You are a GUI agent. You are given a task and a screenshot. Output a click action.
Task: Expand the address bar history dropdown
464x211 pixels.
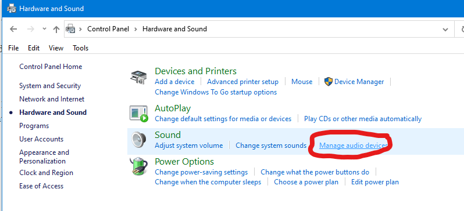[x=445, y=29]
